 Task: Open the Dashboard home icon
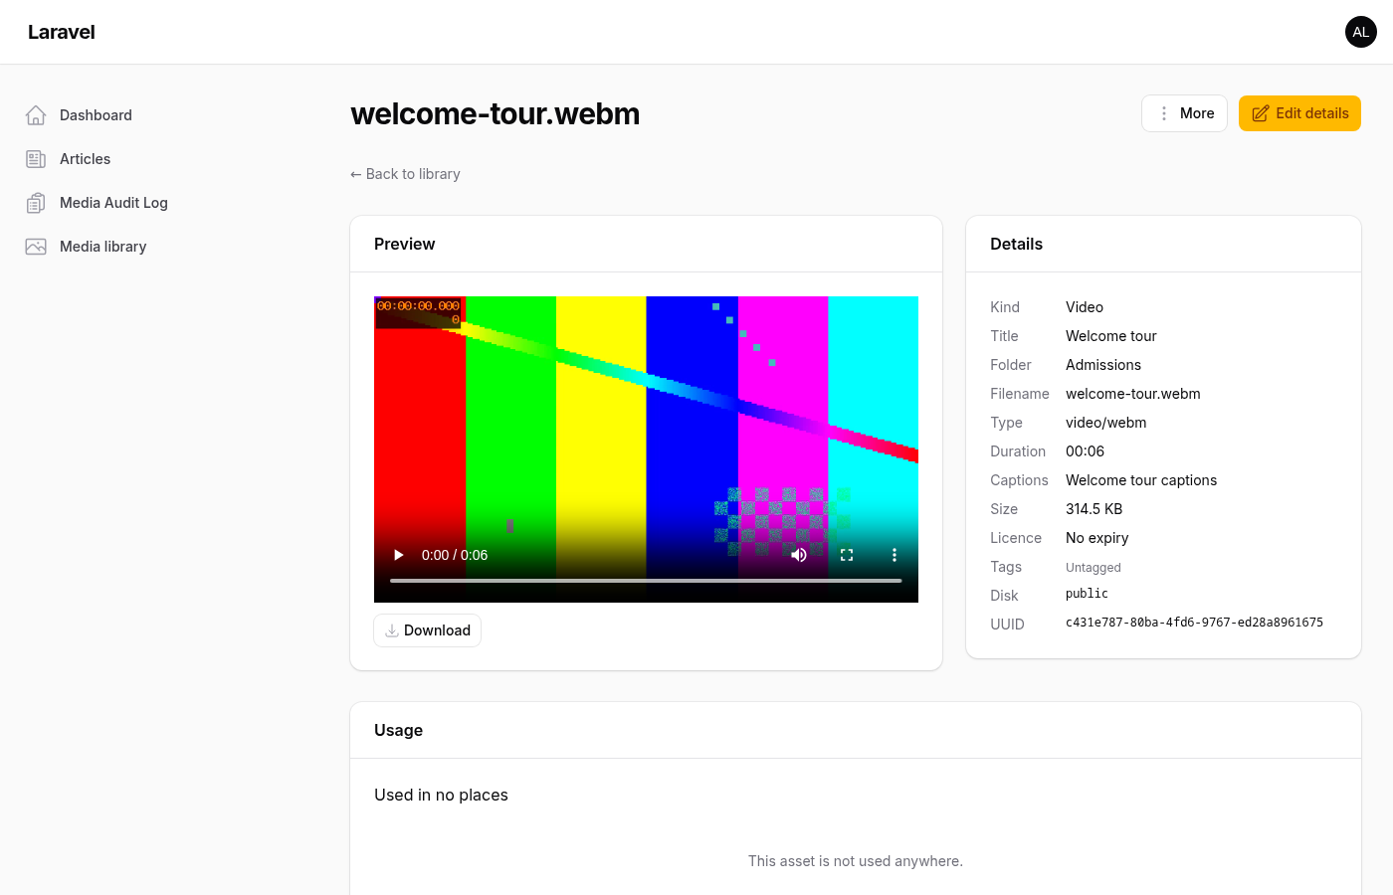pyautogui.click(x=36, y=115)
